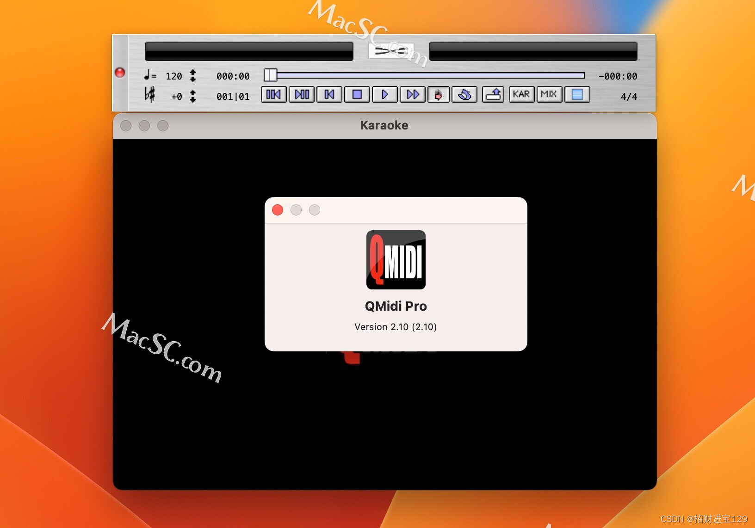
Task: Stop MIDI playback
Action: [x=357, y=94]
